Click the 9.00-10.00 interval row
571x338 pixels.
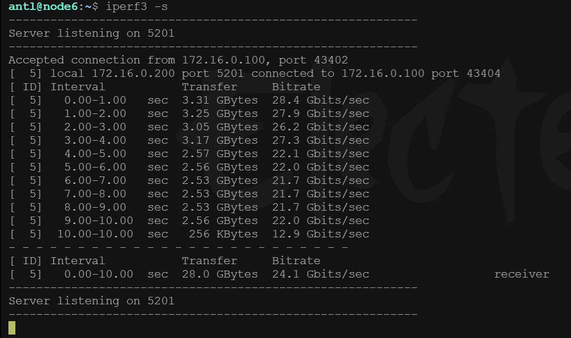pyautogui.click(x=189, y=221)
